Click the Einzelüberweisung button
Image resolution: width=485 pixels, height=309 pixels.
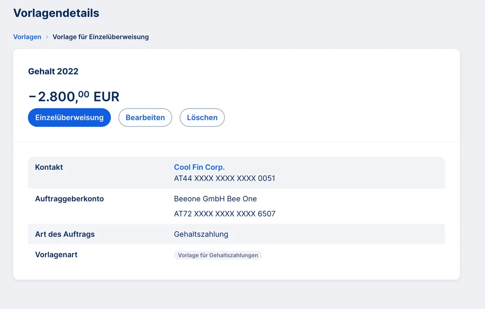pyautogui.click(x=69, y=118)
